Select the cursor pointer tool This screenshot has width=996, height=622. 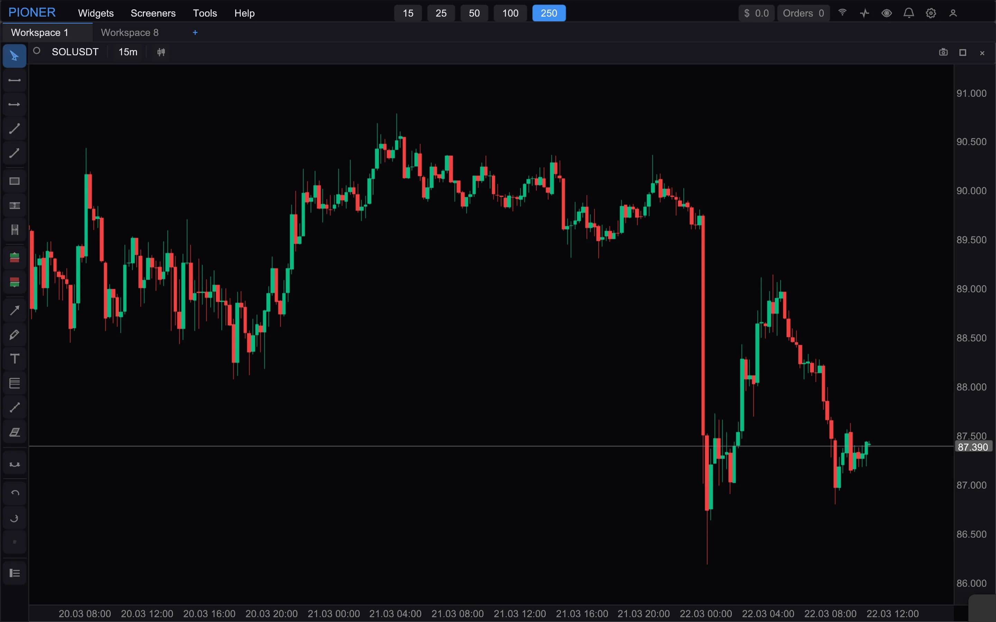(x=15, y=56)
